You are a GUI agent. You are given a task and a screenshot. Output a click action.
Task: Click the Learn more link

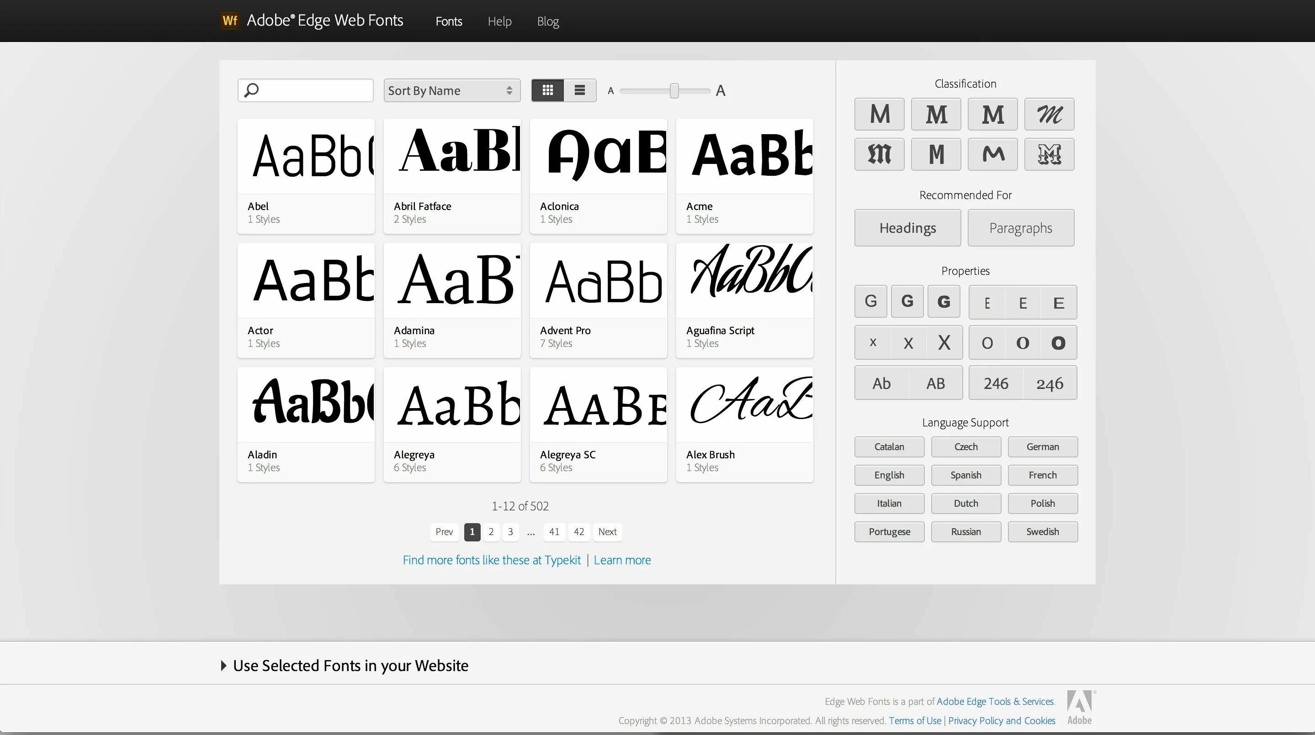(x=621, y=560)
